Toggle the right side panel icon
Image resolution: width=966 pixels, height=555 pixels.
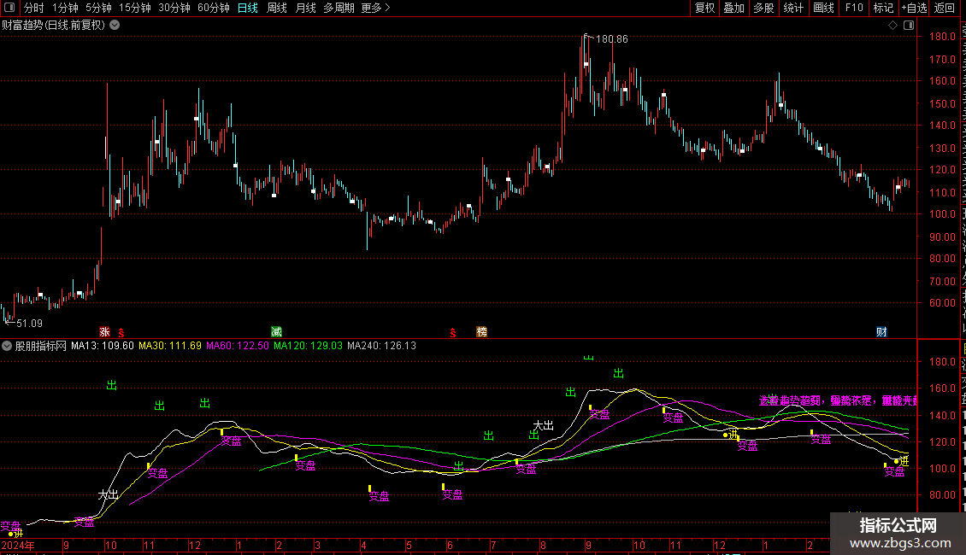[909, 26]
